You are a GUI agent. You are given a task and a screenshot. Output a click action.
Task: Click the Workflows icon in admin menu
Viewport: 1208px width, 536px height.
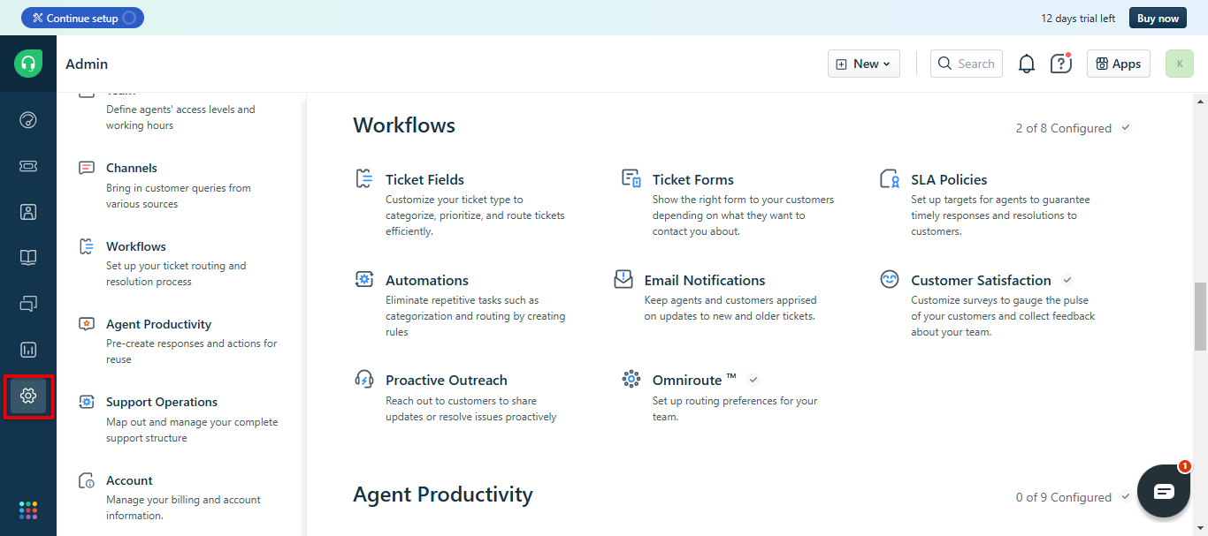(87, 246)
